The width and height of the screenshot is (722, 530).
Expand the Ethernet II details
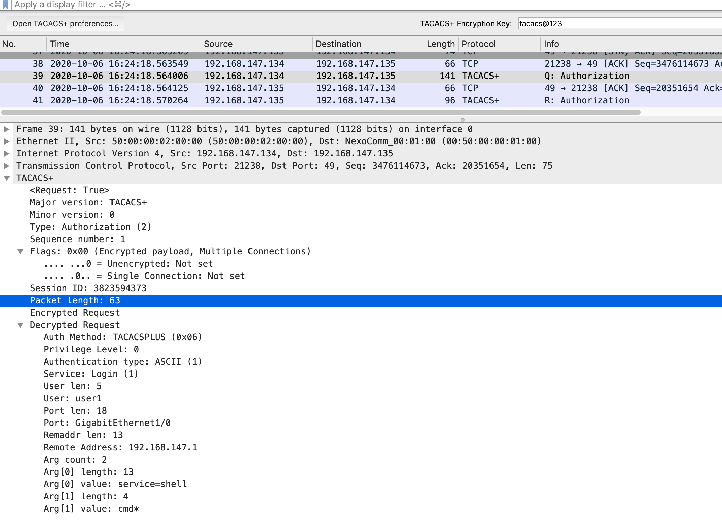(6, 141)
